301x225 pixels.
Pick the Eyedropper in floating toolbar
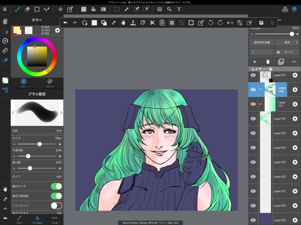(114, 23)
